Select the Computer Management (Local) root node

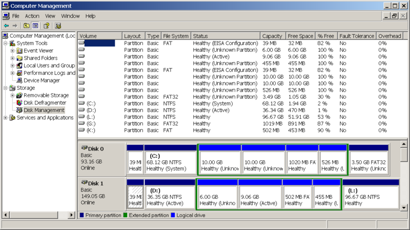click(42, 36)
